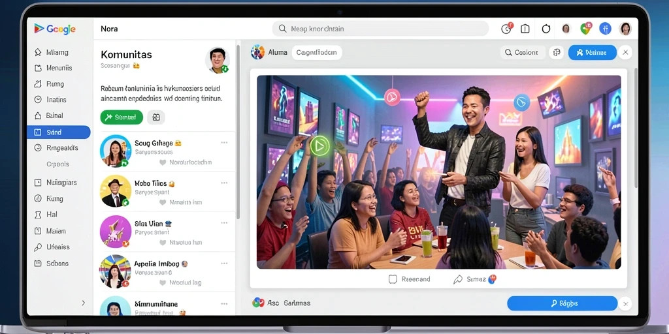Screen dimensions: 669x334
Task: Toggle the Reeenand checkbox below the image
Action: click(x=393, y=279)
